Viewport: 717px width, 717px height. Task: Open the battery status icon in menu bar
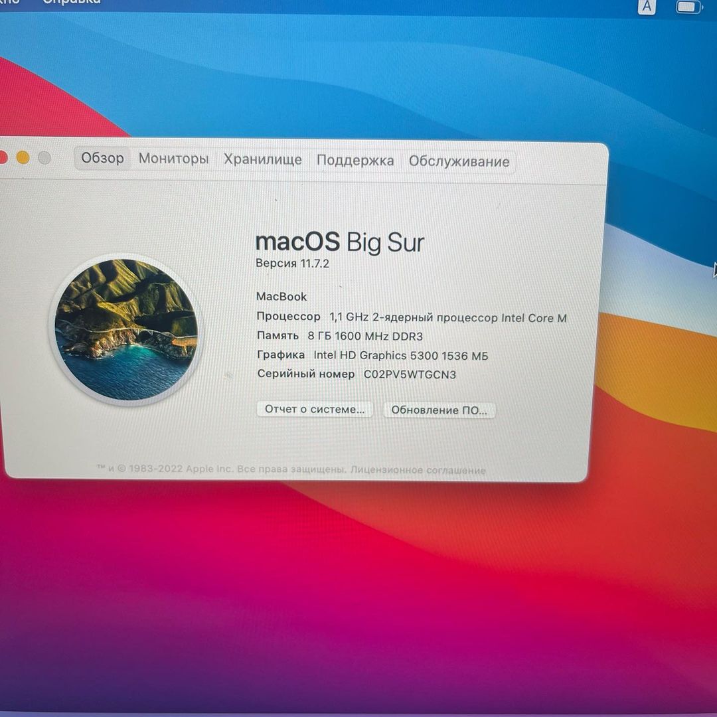pos(688,7)
